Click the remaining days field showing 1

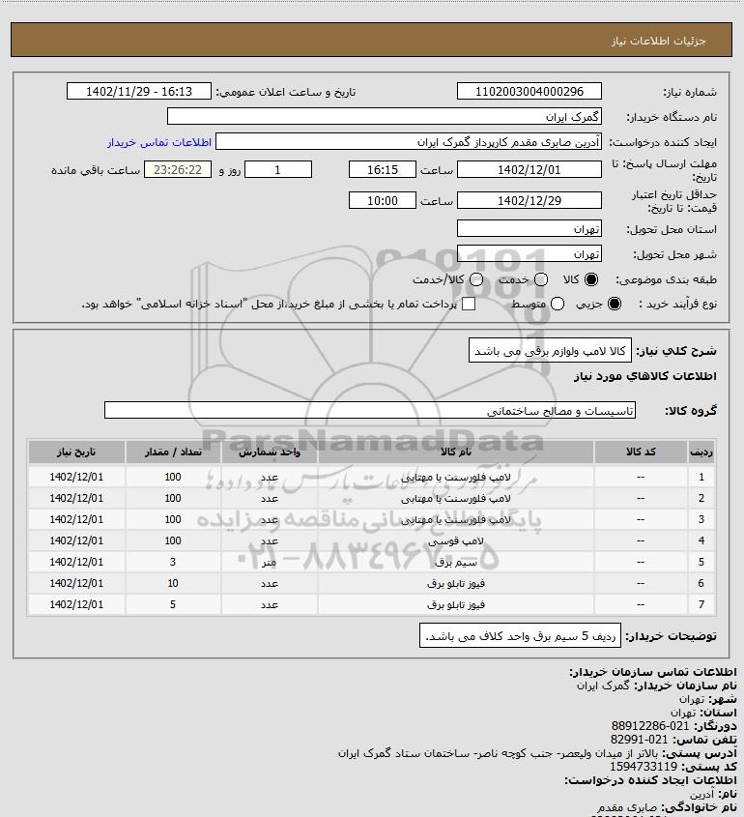click(278, 170)
